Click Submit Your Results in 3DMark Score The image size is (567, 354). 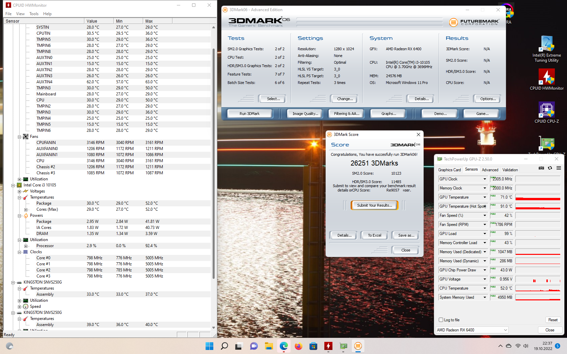(x=374, y=205)
